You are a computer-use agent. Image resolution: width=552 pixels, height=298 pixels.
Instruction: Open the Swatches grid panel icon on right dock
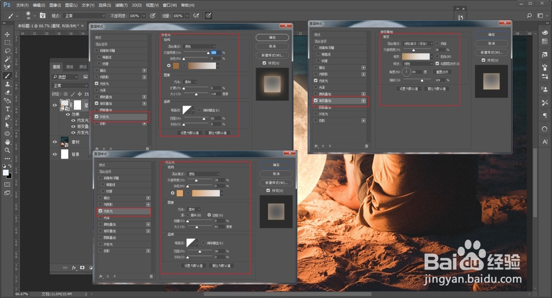545,41
